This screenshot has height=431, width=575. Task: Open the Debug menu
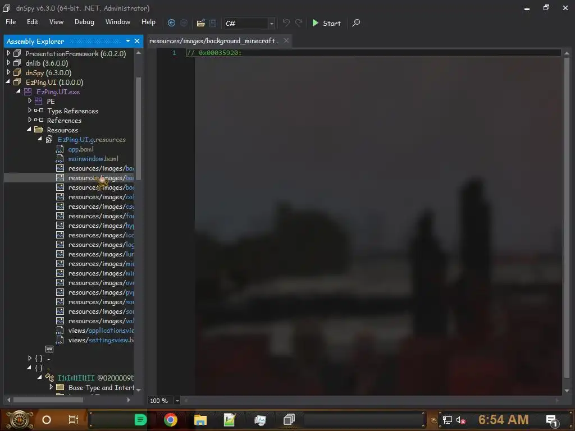pos(84,22)
